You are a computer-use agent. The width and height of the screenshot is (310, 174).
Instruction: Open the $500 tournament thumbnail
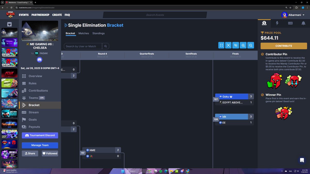10,114
